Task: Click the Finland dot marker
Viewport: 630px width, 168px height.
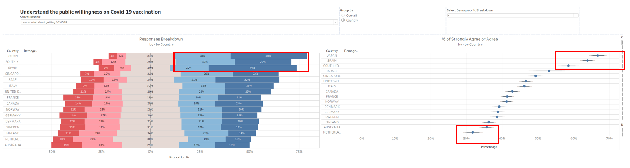Action: [x=488, y=122]
